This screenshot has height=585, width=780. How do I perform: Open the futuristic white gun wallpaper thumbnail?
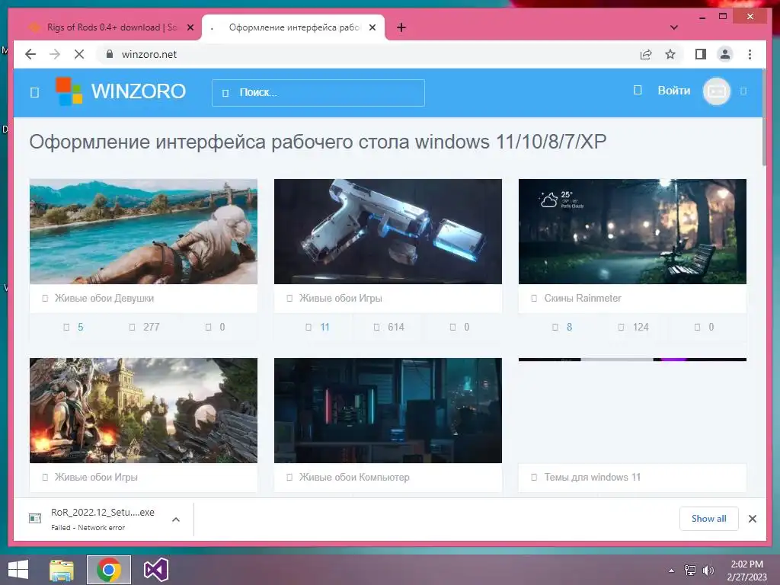388,232
